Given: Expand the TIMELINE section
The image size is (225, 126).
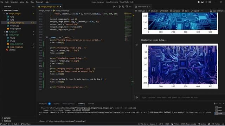Looking at the screenshot, I should pos(7,121).
